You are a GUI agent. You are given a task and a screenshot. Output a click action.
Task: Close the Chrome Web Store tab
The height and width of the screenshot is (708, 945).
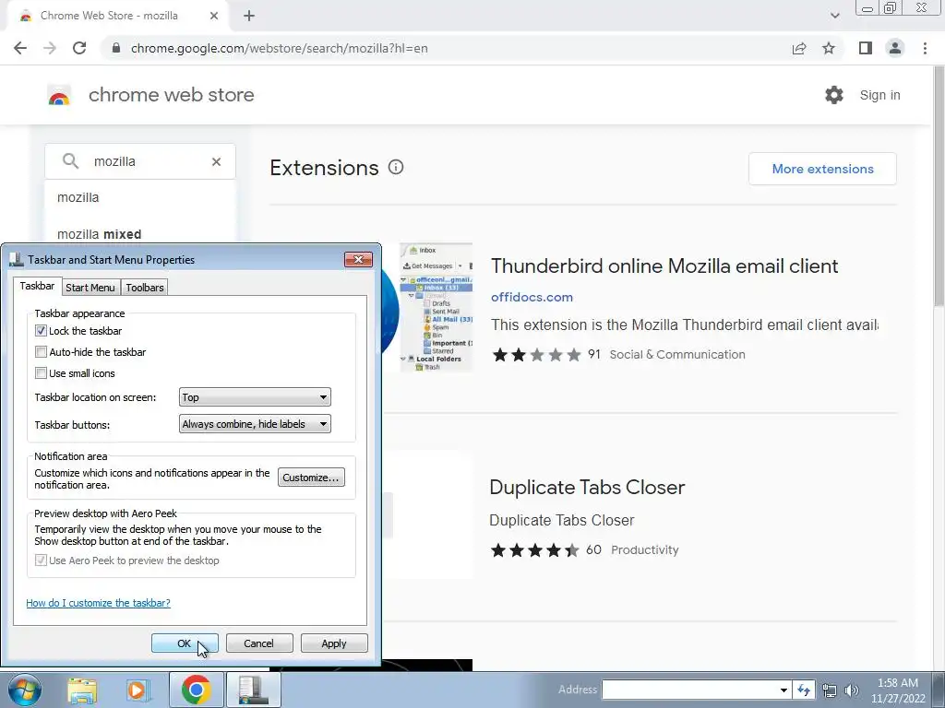[214, 16]
